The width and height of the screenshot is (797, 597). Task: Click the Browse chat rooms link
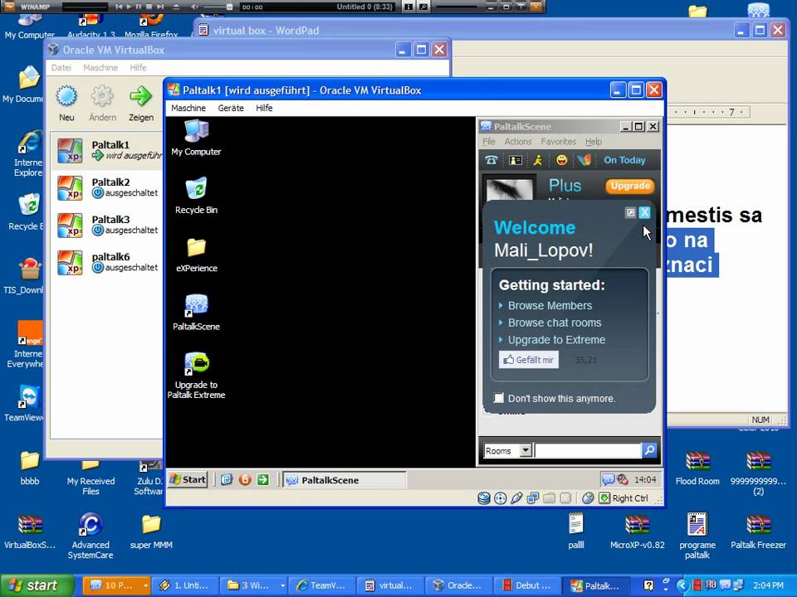[x=555, y=323]
